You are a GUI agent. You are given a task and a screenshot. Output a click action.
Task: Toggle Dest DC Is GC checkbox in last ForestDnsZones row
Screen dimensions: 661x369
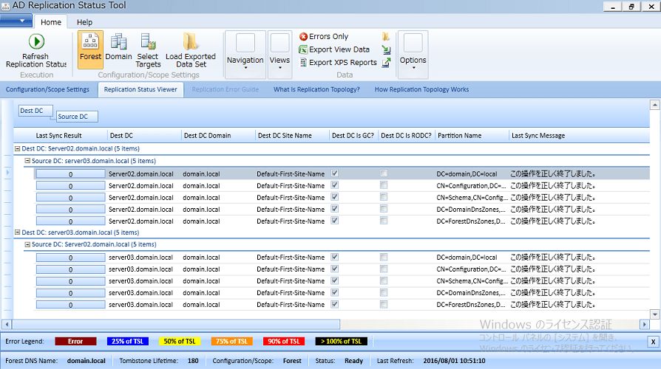335,305
